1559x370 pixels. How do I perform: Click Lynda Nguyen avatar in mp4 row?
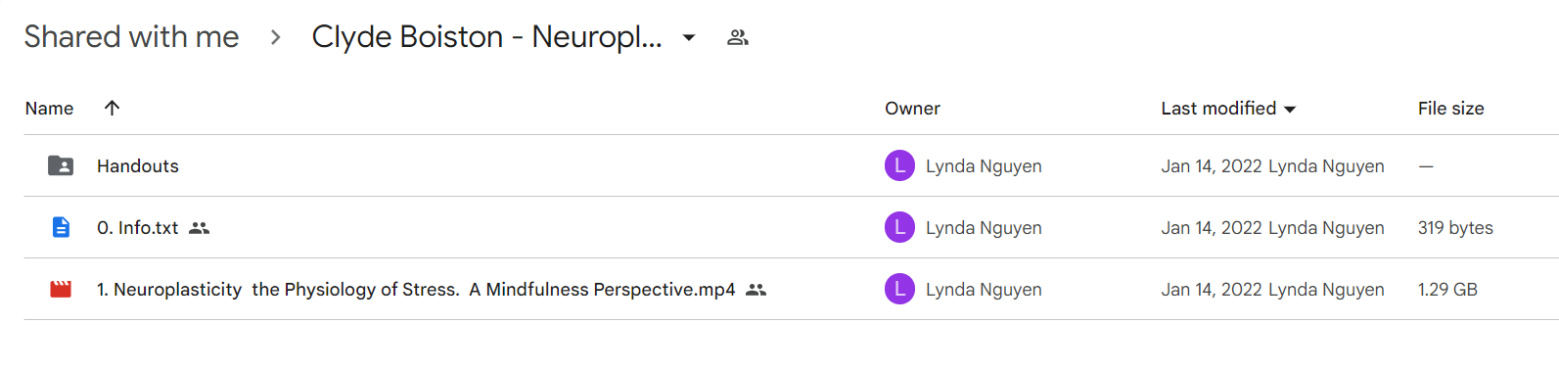899,289
